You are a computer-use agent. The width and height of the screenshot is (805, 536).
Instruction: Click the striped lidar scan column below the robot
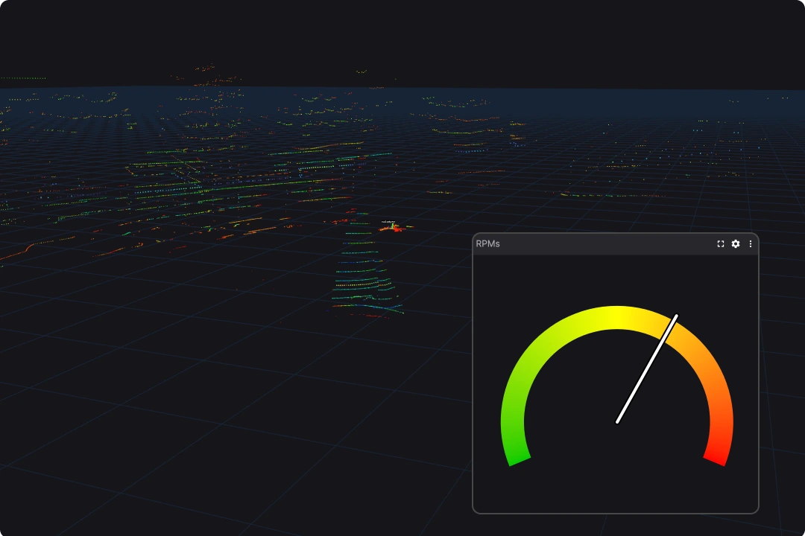[x=365, y=283]
